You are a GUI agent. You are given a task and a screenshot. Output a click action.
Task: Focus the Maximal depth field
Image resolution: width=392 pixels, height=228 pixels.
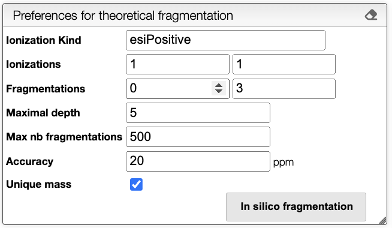[x=198, y=113]
